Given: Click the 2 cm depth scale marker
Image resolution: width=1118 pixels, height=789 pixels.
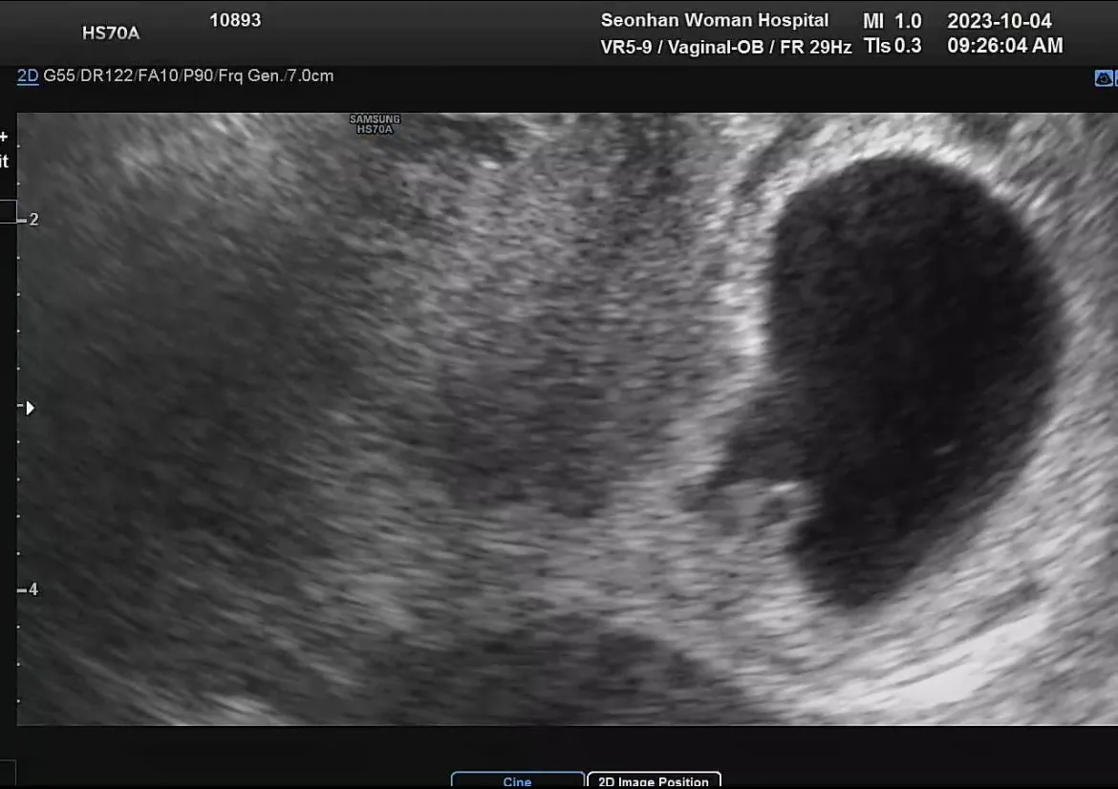Looking at the screenshot, I should coord(30,220).
